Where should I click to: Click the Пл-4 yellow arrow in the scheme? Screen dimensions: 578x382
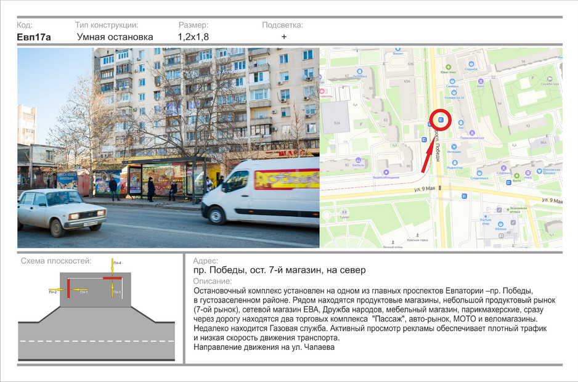[112, 266]
